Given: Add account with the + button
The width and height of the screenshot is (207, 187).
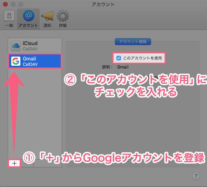Looking at the screenshot, I should [x=14, y=164].
